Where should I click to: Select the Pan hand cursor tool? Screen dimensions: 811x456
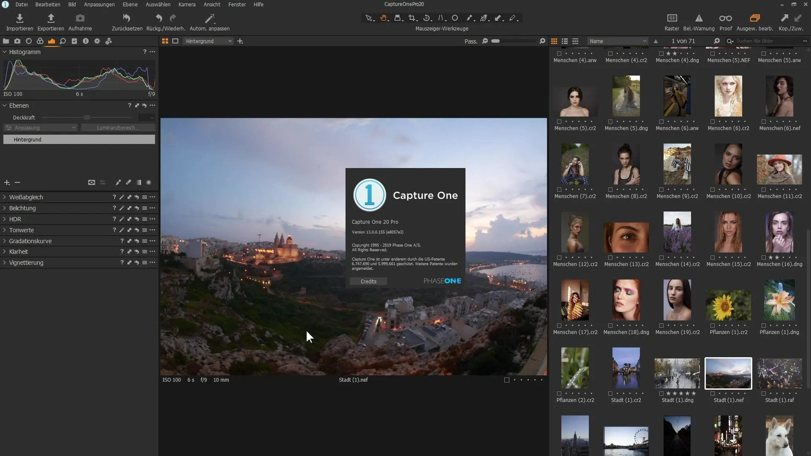383,18
